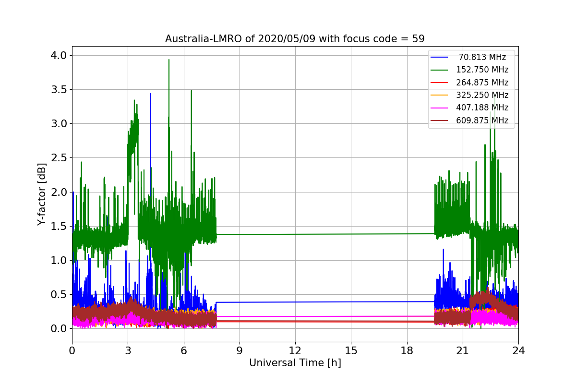Click the x-axis tick label 3
This screenshot has height=384, width=576.
128,350
